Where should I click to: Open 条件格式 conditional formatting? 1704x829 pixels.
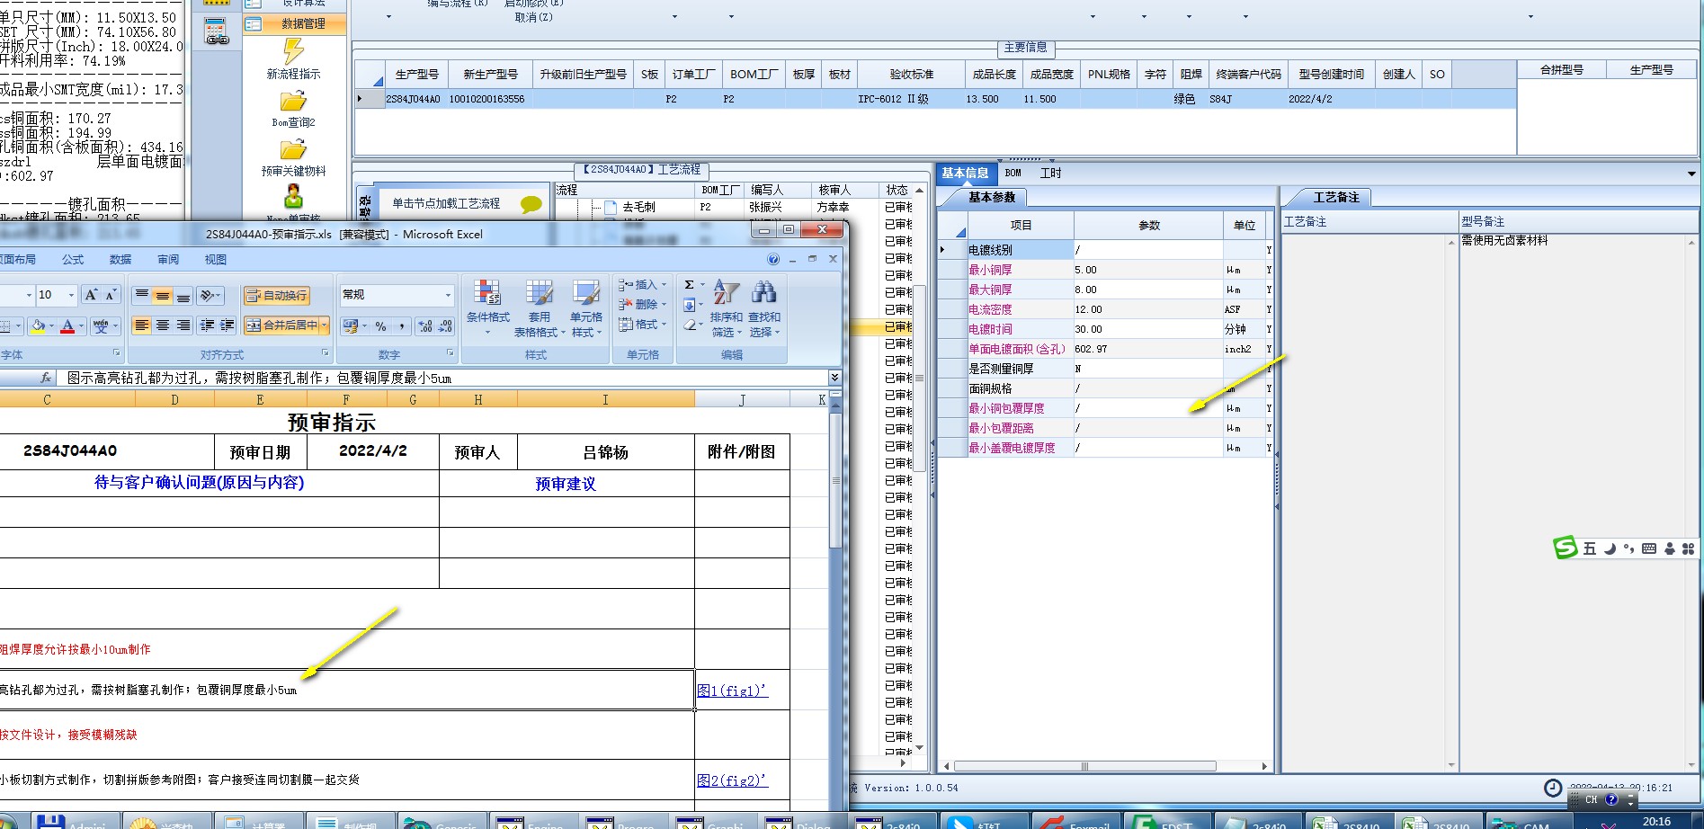point(487,307)
